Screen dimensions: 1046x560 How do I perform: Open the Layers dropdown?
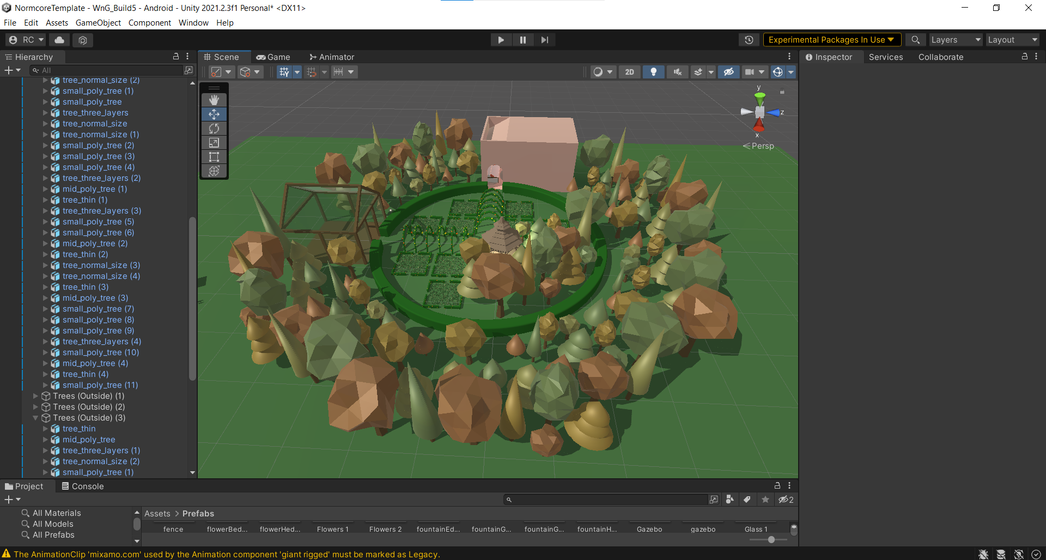[955, 40]
